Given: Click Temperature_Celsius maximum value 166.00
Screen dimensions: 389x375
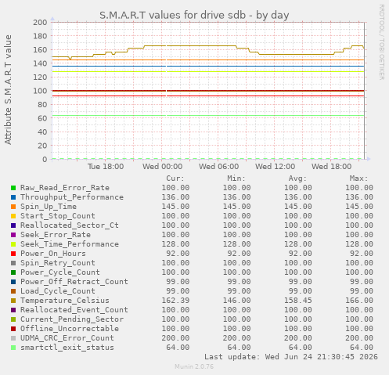Looking at the screenshot, I should [x=359, y=301].
